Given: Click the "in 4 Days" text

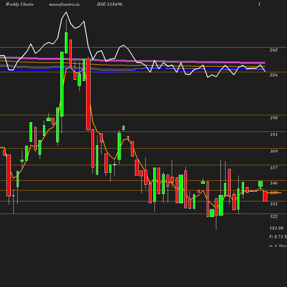Looking at the screenshot, I should [x=278, y=246].
